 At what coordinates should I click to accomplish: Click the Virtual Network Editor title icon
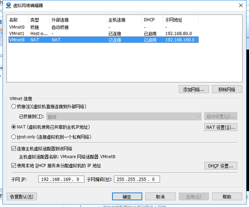pos(8,5)
